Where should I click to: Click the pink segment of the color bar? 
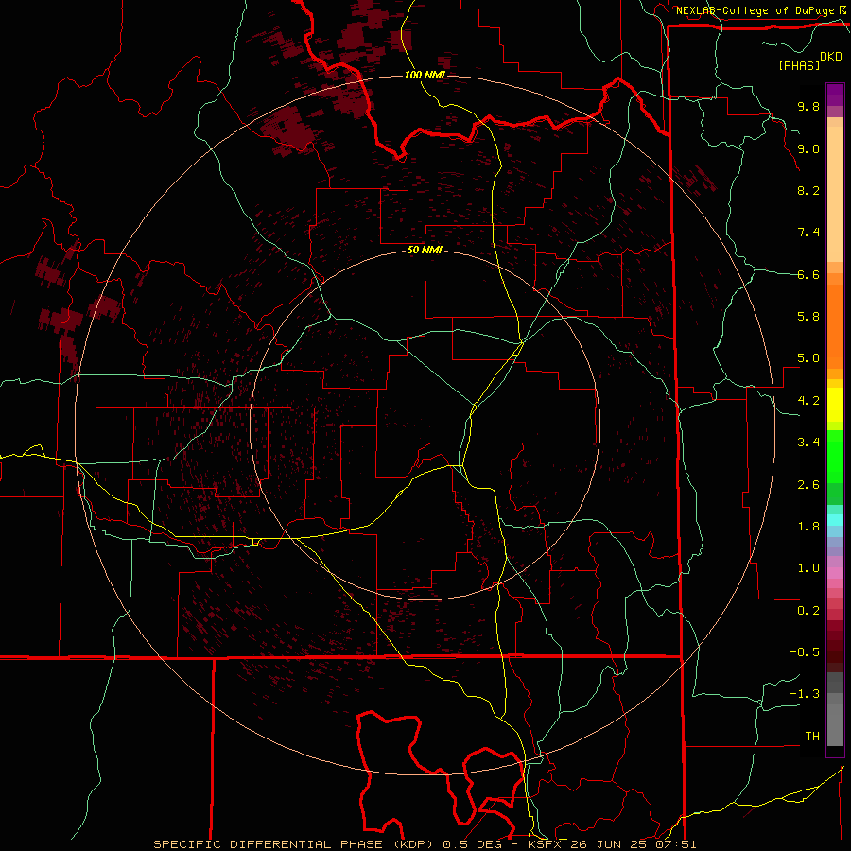tap(835, 573)
